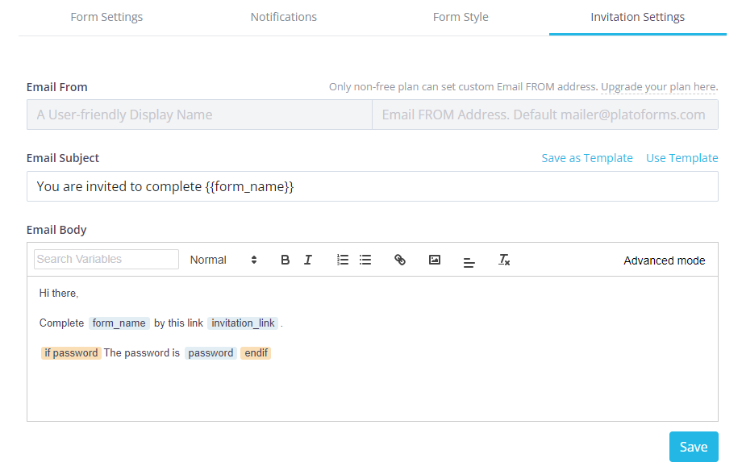Insert a hyperlink in the editor
This screenshot has width=742, height=475.
pos(400,260)
